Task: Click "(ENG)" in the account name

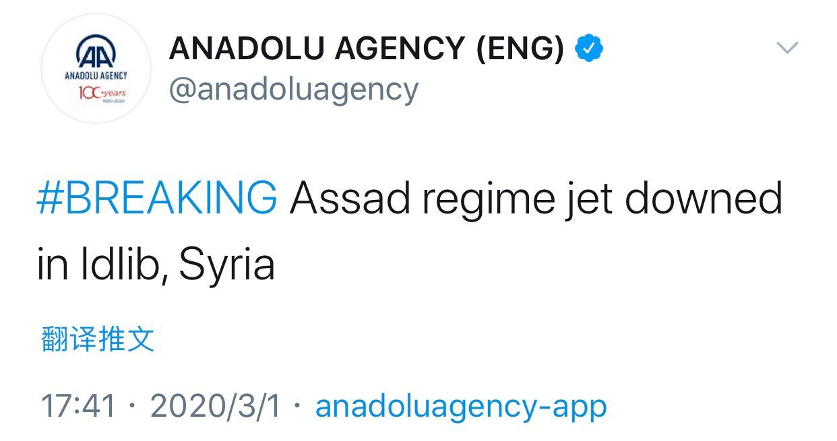Action: (x=520, y=48)
